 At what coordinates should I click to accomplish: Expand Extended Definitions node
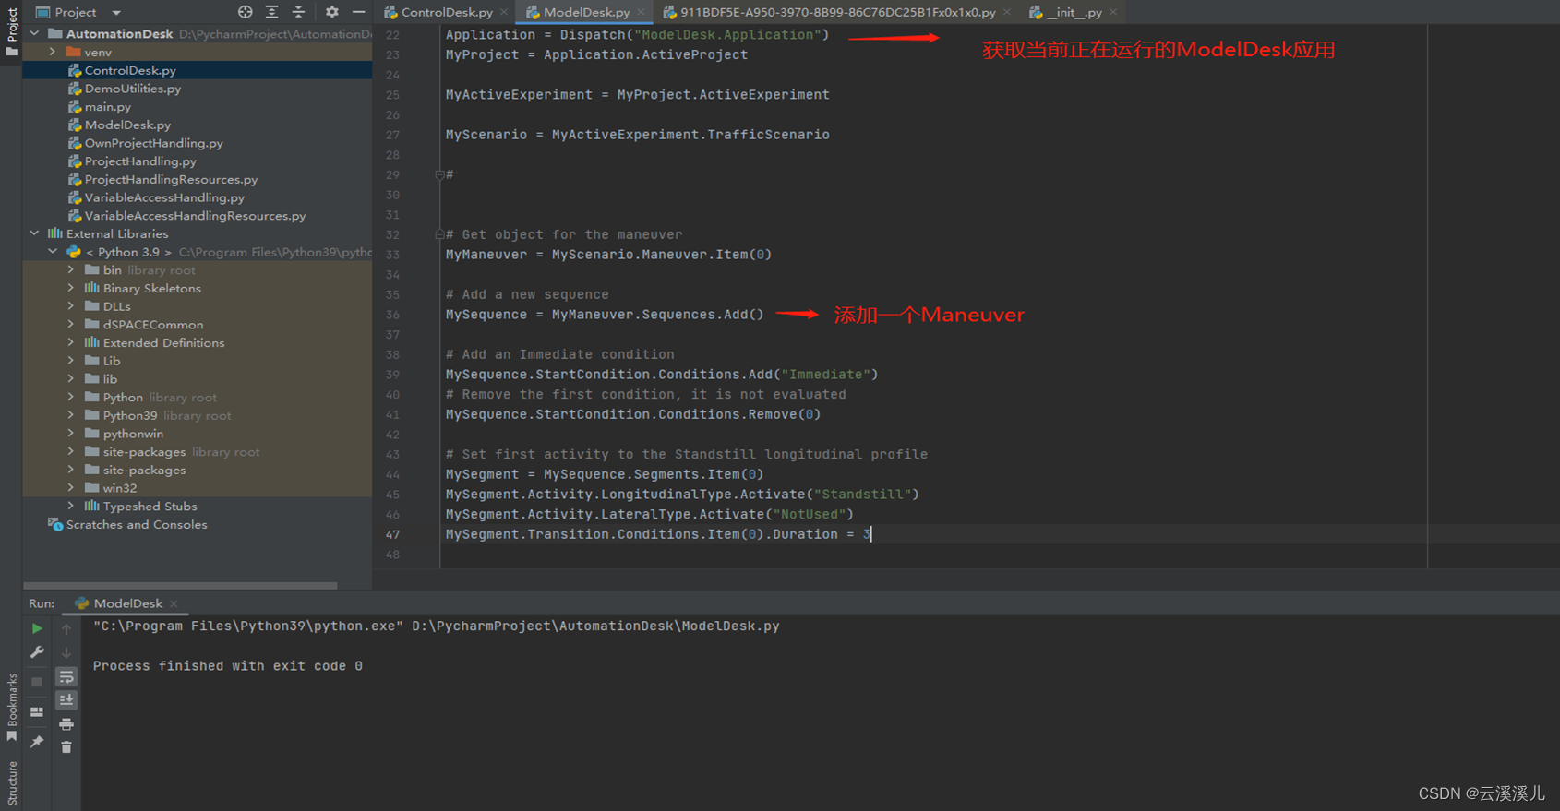coord(71,342)
